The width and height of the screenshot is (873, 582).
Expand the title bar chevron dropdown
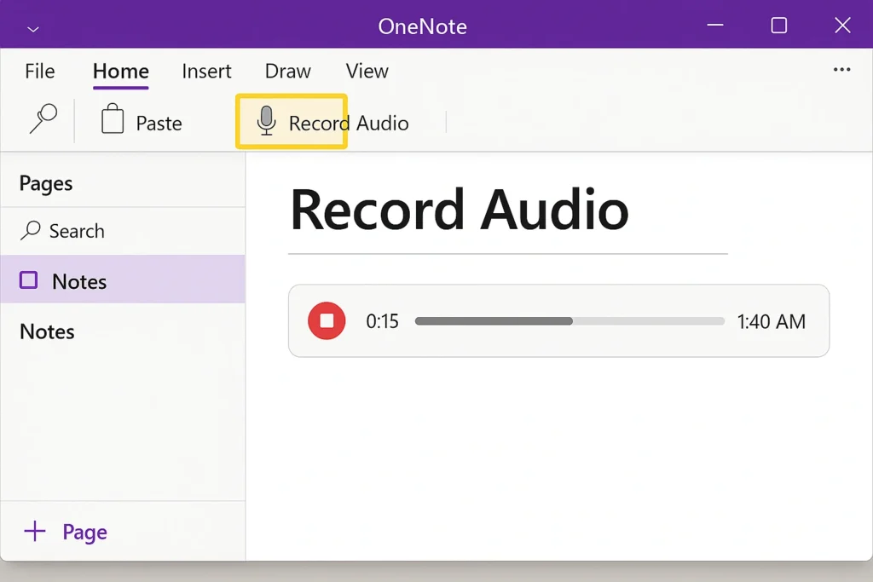33,28
